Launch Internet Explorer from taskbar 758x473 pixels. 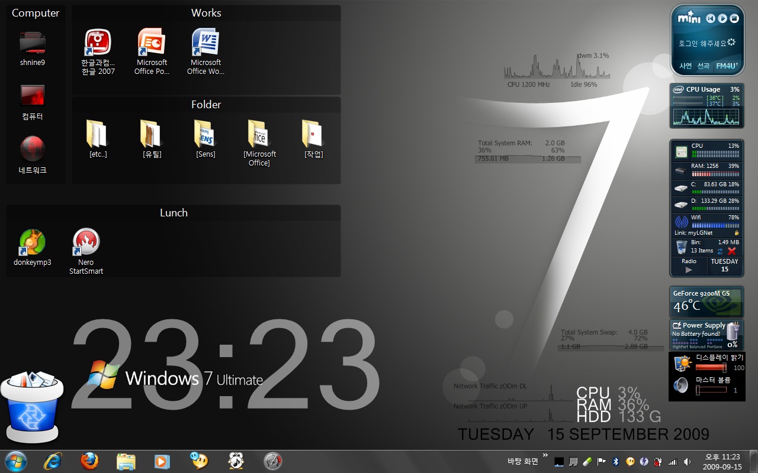coord(53,461)
